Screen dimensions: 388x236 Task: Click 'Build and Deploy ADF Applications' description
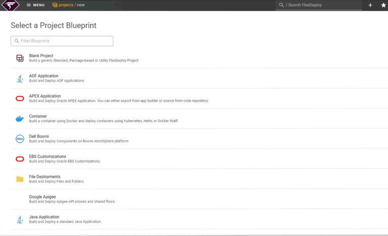point(57,81)
